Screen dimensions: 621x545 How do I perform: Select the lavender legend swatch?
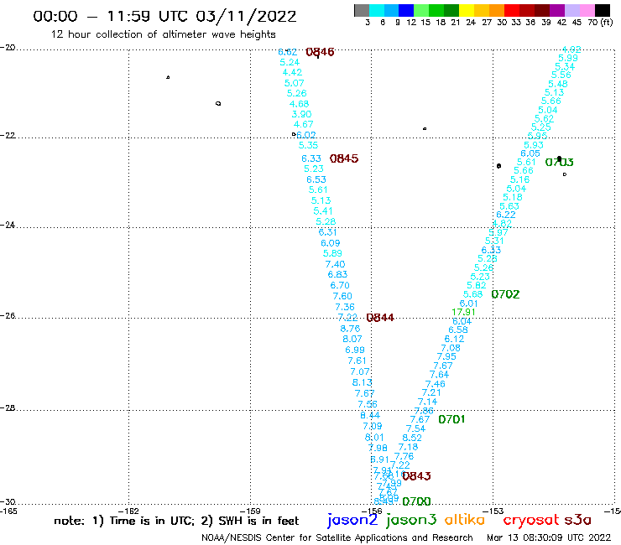pyautogui.click(x=571, y=10)
